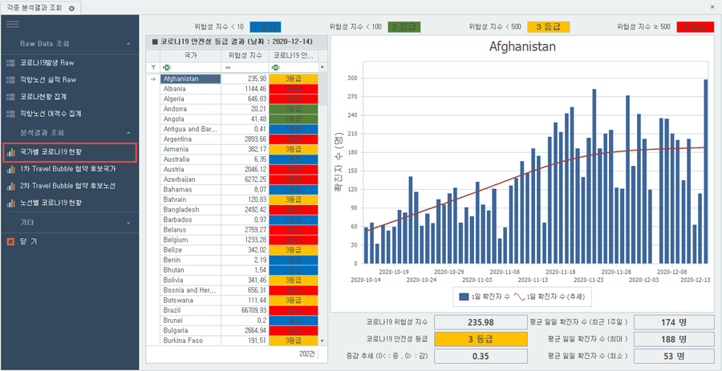Click the 1차 Travel Bubble chart icon
This screenshot has width=722, height=371.
[11, 169]
